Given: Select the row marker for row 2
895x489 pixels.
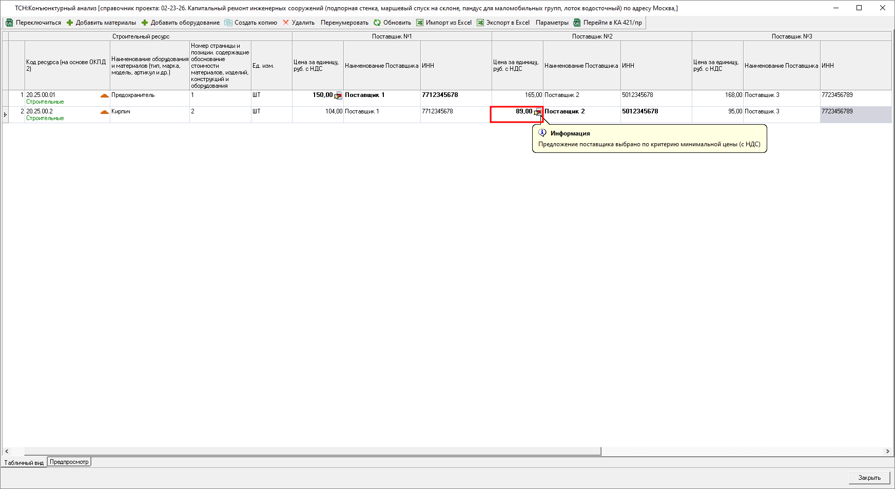Looking at the screenshot, I should pos(6,114).
